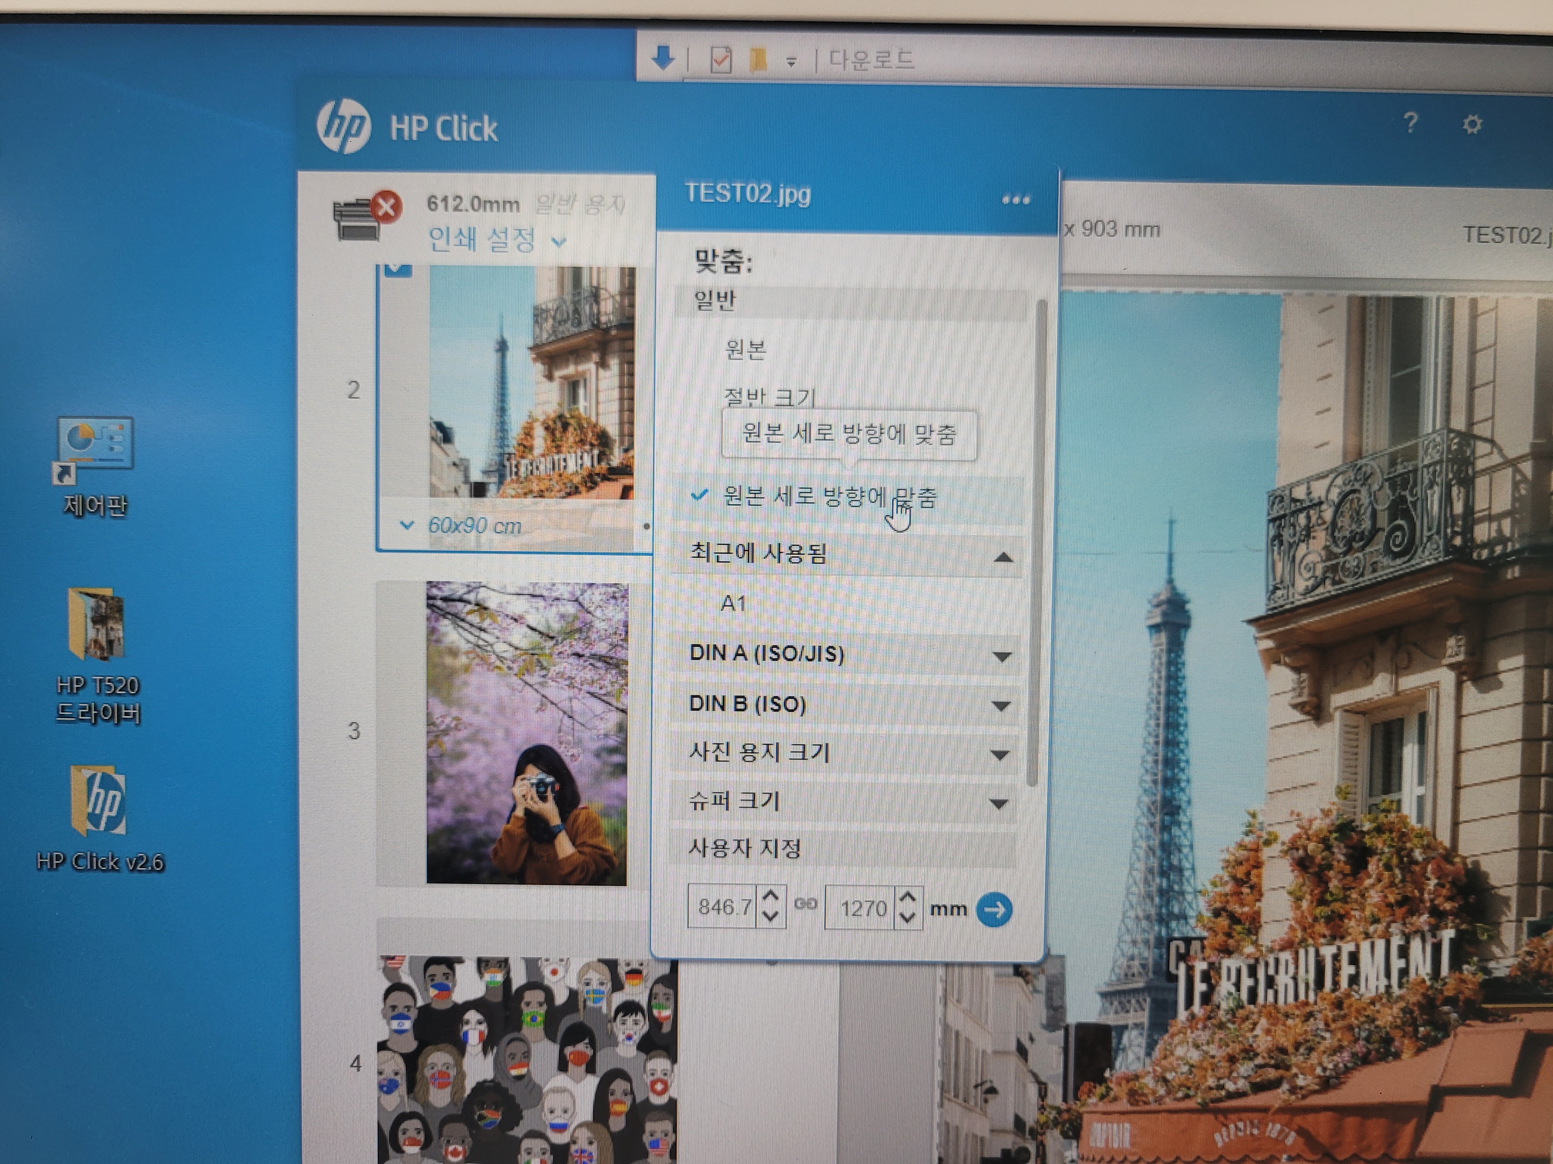The image size is (1553, 1164).
Task: Open the TEST02.jpg three-dots menu
Action: coord(1015,200)
